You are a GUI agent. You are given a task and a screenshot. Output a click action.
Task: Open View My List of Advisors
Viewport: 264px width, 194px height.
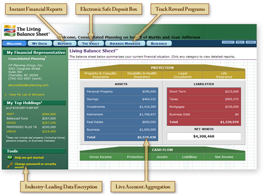[26, 94]
